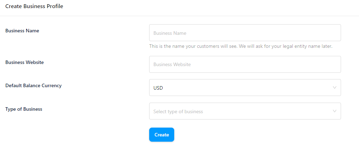The width and height of the screenshot is (359, 161).
Task: Focus the Business Name input field
Action: pyautogui.click(x=245, y=33)
